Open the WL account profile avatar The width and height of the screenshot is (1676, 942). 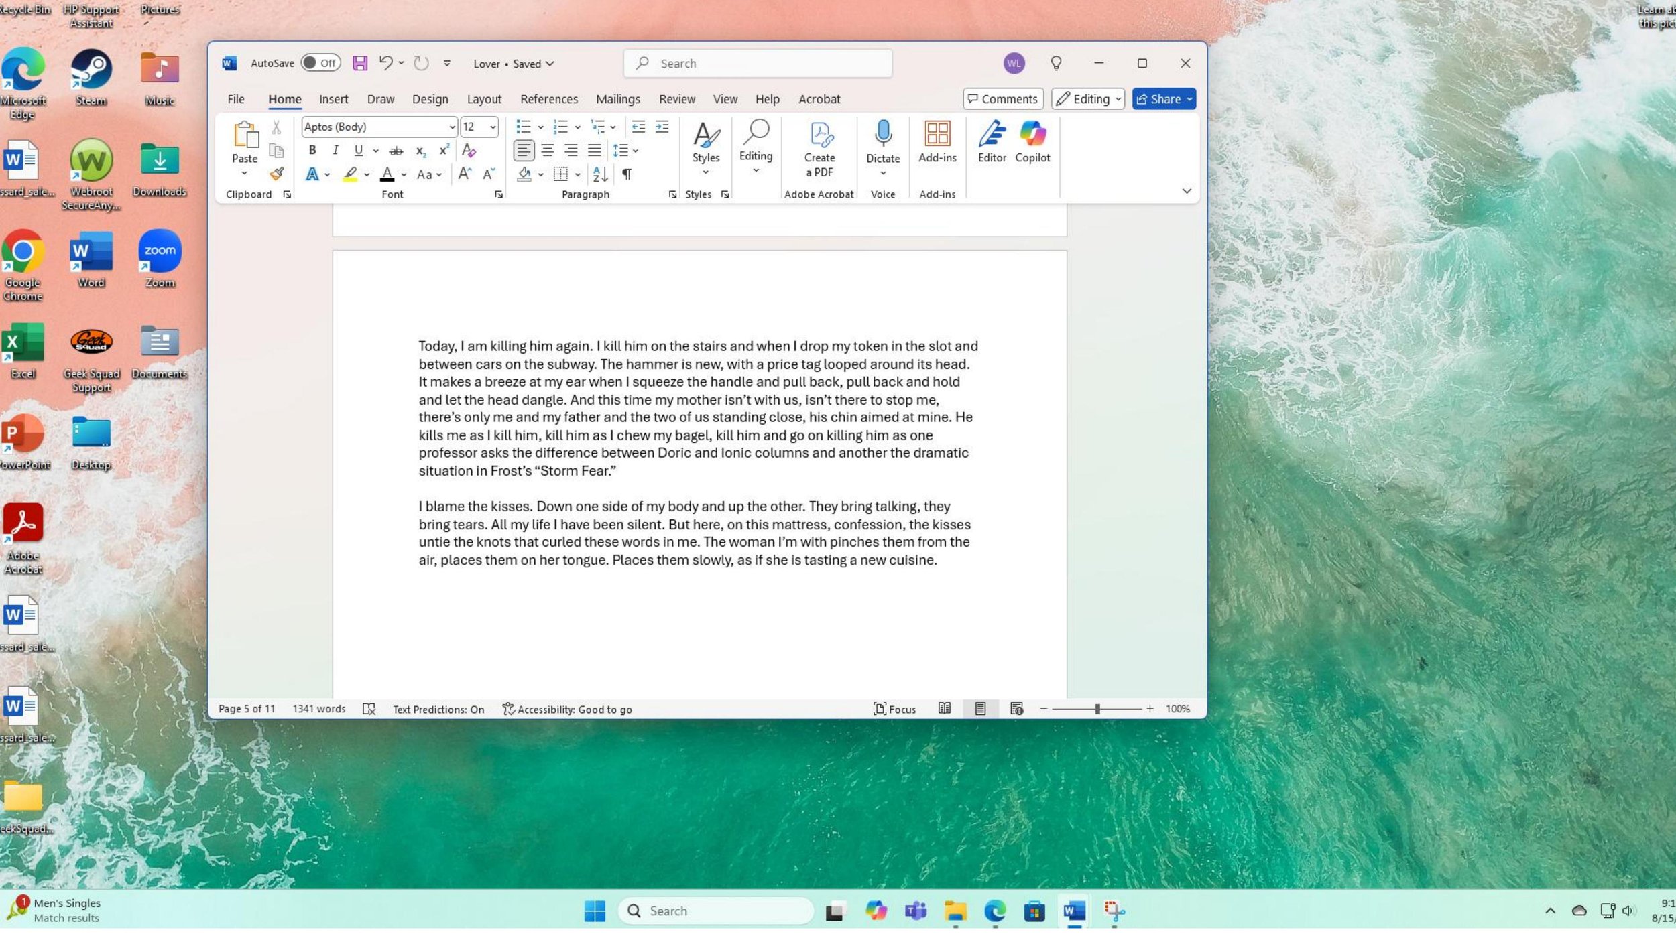1014,64
